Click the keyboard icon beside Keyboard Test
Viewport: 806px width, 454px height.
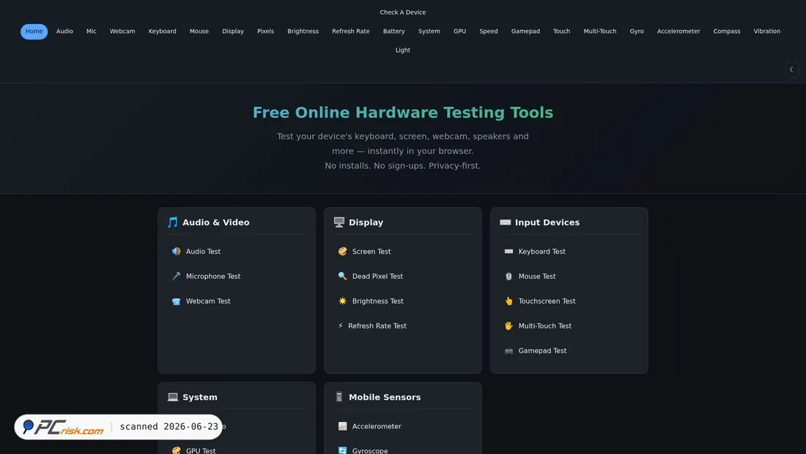[x=509, y=251]
